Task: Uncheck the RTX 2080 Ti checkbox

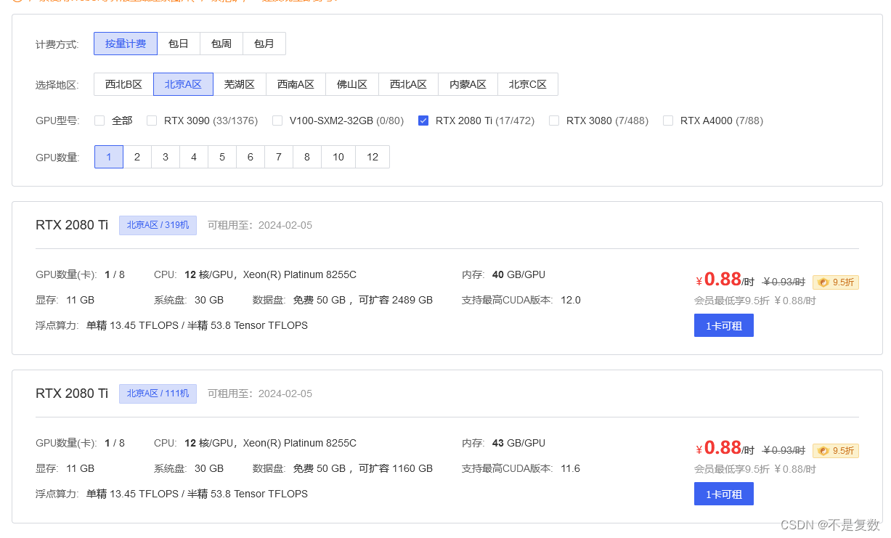Action: click(x=423, y=121)
